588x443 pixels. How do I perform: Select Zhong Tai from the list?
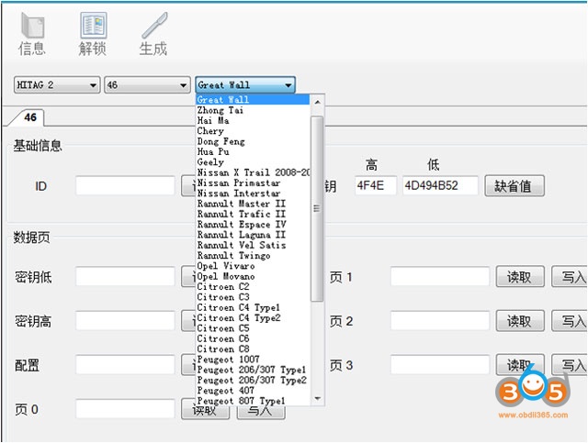[x=220, y=110]
